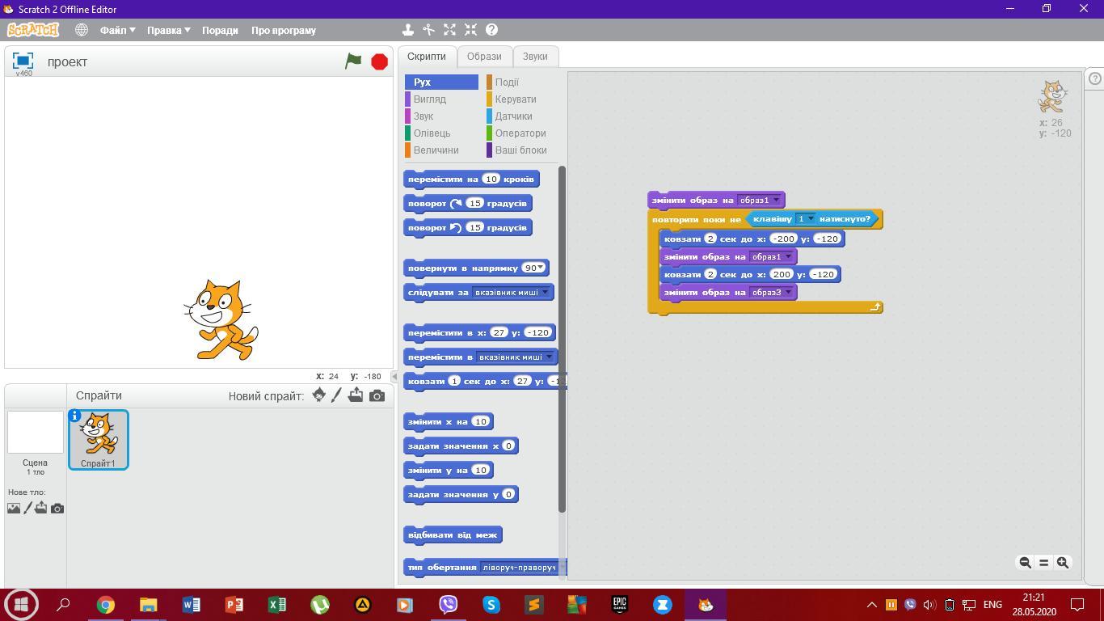Viewport: 1104px width, 621px height.
Task: Choose backdrop from library
Action: pyautogui.click(x=14, y=508)
